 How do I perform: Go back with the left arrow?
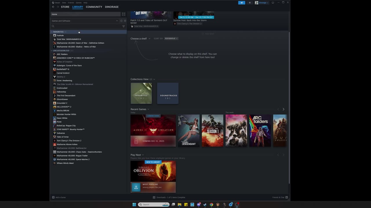pyautogui.click(x=53, y=7)
